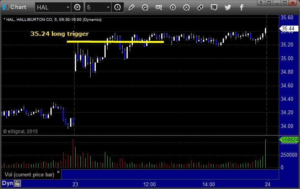
Task: Click the 558824 volume value marker
Action: [288, 139]
